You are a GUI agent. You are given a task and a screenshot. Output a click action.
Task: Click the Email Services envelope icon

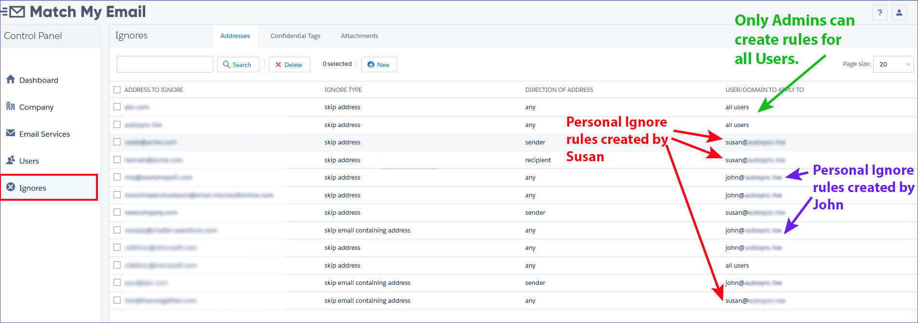click(11, 133)
